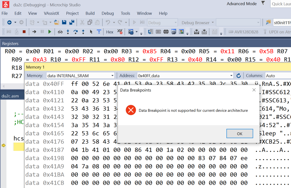Toggle Hex display mode
Viewport: 291px width, 188px height.
click(110, 32)
